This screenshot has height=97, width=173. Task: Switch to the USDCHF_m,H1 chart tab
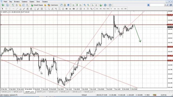41,92
